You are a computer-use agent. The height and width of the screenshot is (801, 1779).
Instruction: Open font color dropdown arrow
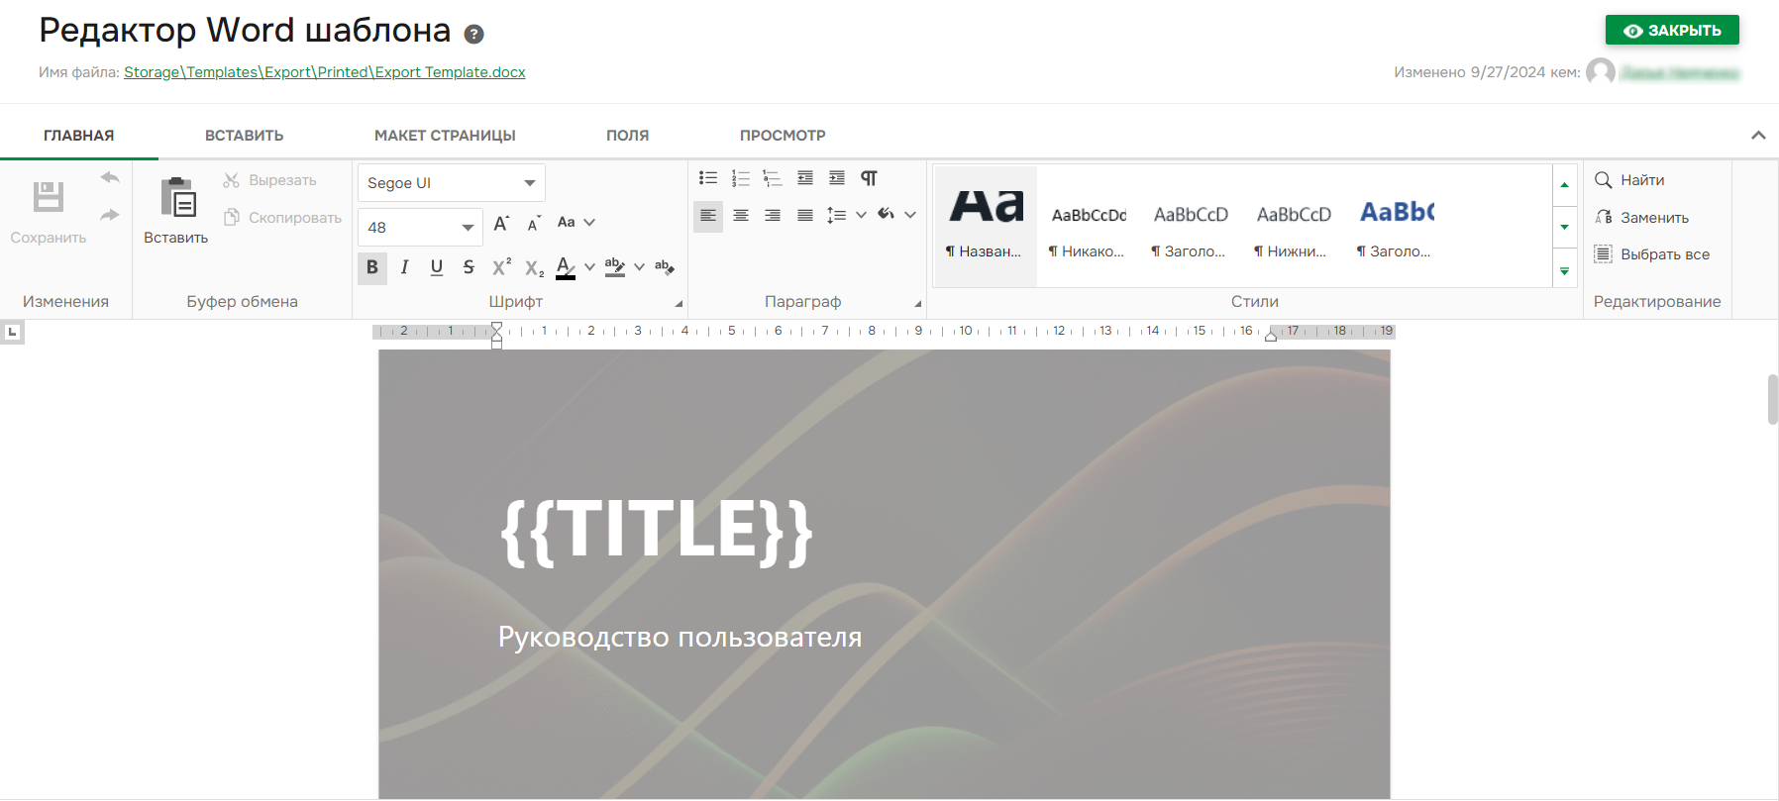[589, 267]
